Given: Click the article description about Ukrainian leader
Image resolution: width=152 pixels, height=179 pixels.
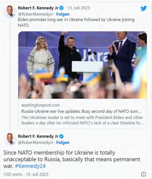Looking at the screenshot, I should 82,120.
